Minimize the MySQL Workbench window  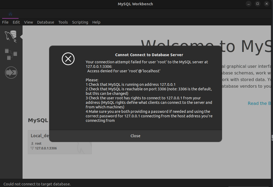point(249,4)
